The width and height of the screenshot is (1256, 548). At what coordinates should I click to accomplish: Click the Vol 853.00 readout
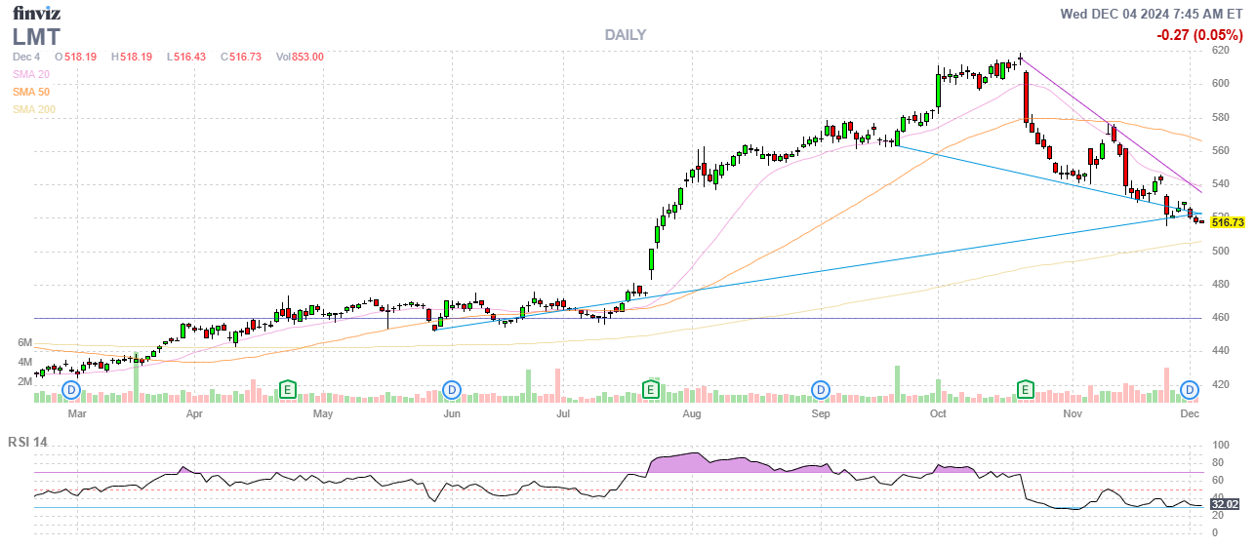click(x=300, y=57)
